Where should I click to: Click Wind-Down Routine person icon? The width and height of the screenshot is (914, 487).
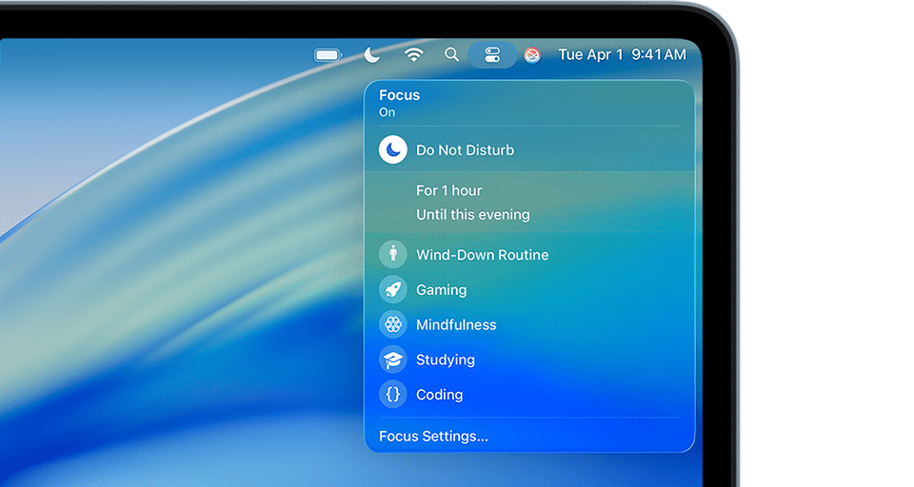tap(393, 255)
